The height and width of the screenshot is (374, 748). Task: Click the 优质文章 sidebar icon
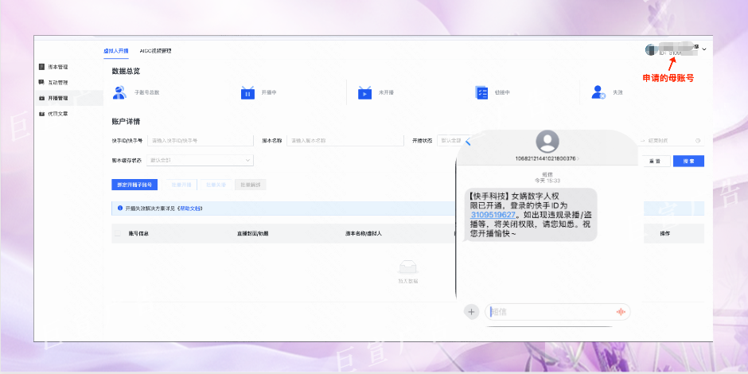click(42, 114)
